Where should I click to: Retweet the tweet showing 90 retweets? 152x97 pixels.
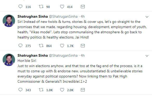tap(41, 7)
